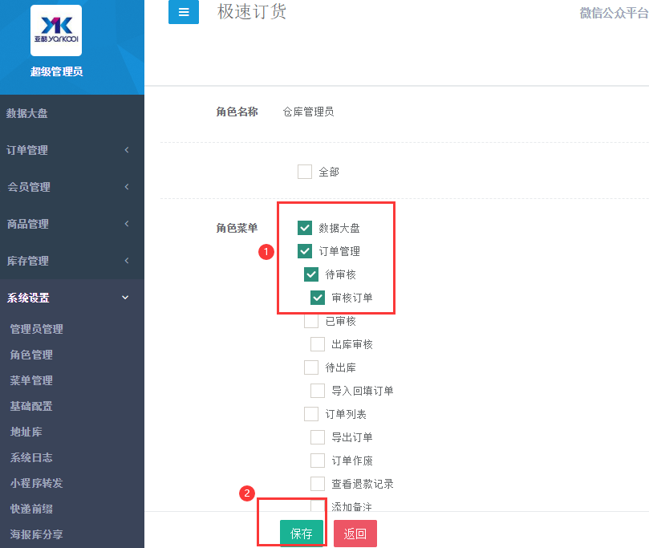This screenshot has width=649, height=548.
Task: Collapse 系统设置 with its down chevron
Action: [x=125, y=298]
